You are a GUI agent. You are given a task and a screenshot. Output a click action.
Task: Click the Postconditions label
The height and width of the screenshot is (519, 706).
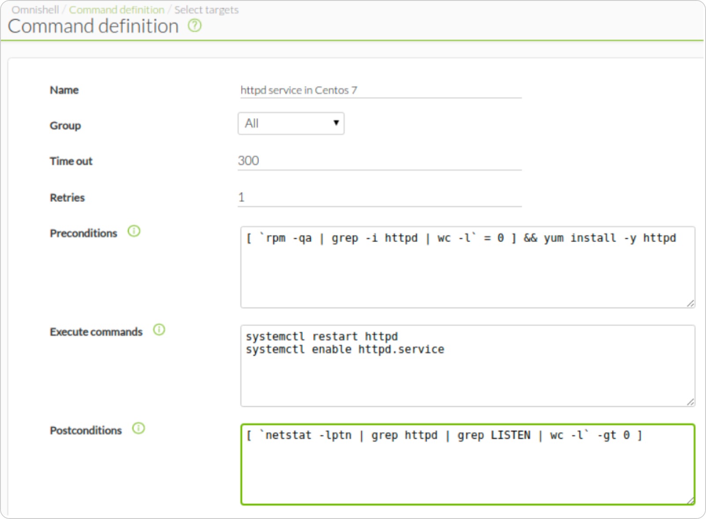[x=85, y=431]
